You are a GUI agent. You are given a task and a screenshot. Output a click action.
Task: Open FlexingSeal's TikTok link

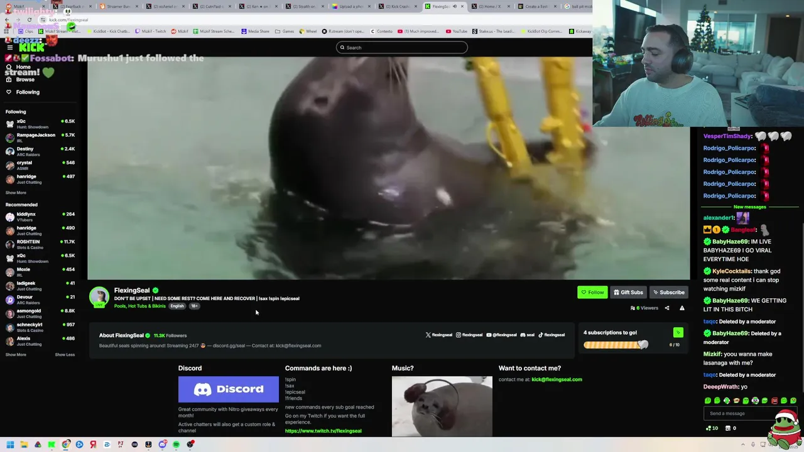(551, 335)
